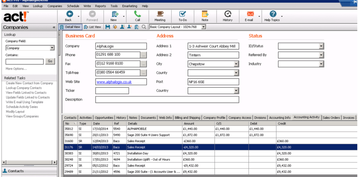Open the Basic Company Layout dropdown
The height and width of the screenshot is (177, 359).
204,27
